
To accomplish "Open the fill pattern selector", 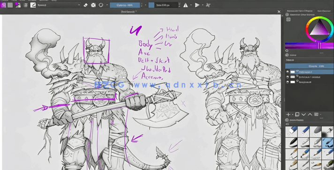I will point(10,5).
